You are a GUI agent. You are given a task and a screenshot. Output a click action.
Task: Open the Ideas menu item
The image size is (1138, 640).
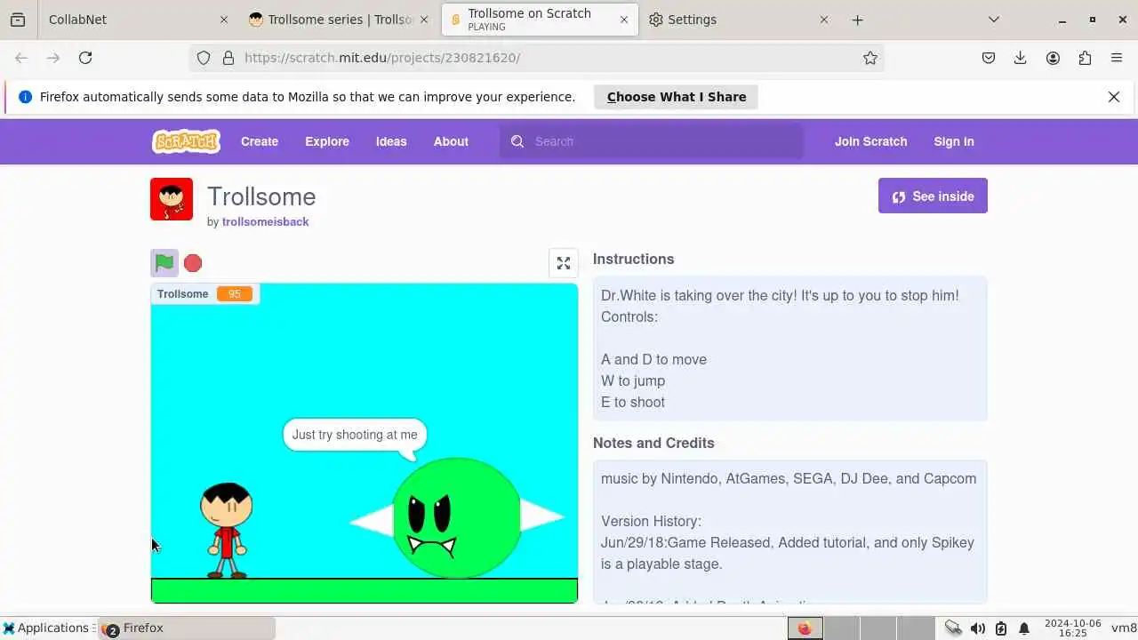pyautogui.click(x=391, y=141)
